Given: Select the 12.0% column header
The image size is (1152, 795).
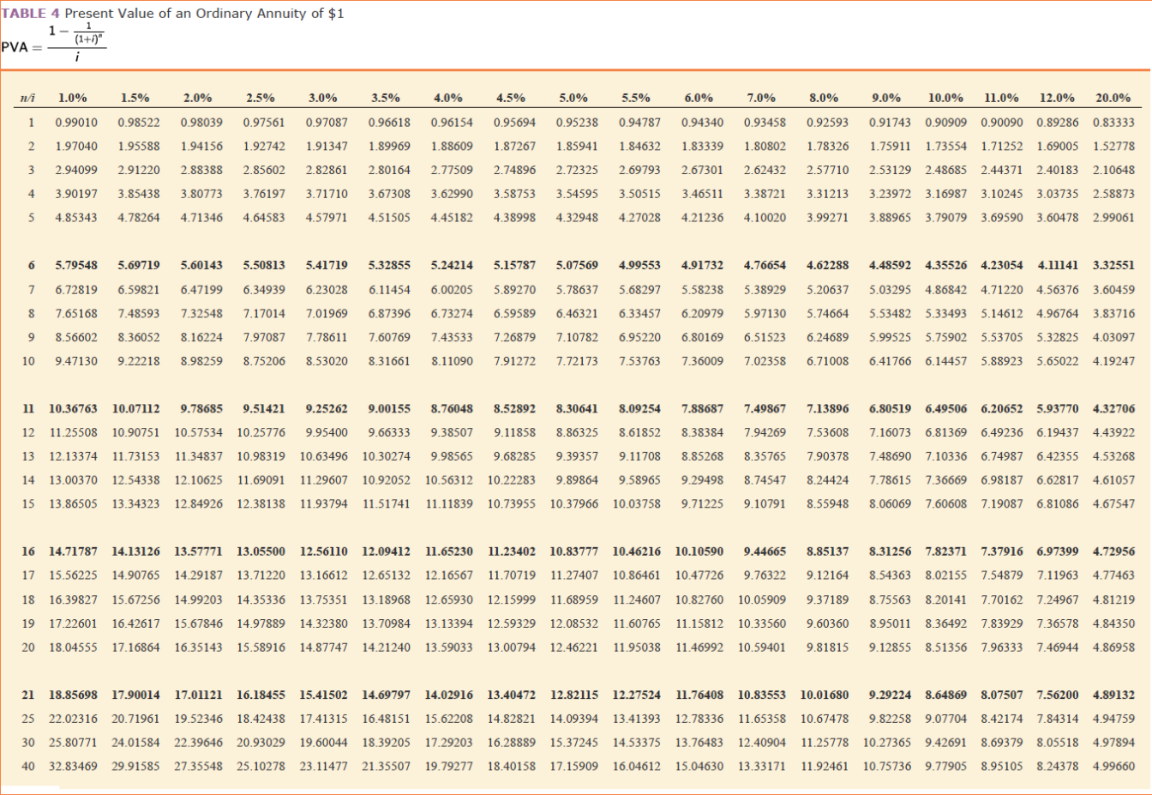Looking at the screenshot, I should pos(1059,98).
